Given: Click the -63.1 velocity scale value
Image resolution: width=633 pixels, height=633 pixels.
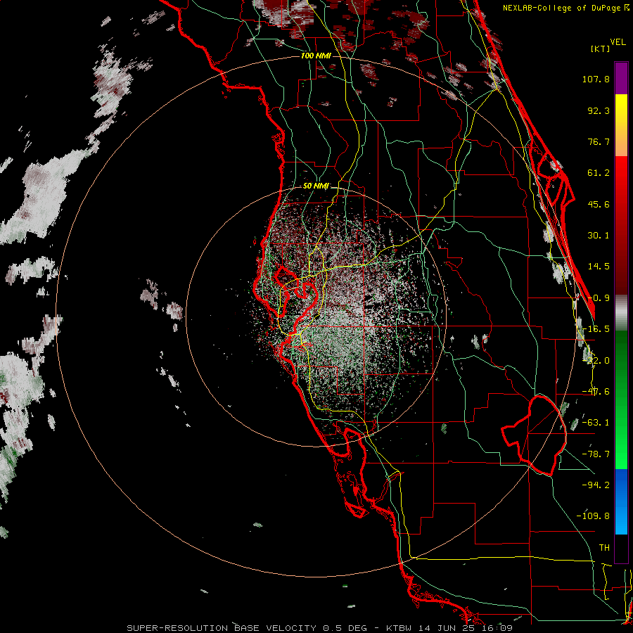Looking at the screenshot, I should coord(596,423).
